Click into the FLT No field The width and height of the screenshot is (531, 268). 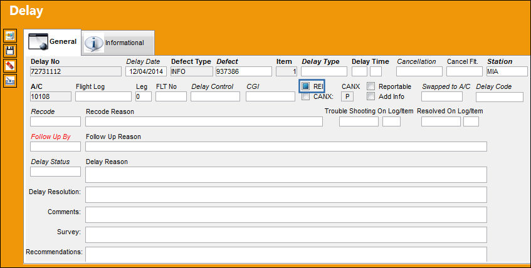[171, 96]
